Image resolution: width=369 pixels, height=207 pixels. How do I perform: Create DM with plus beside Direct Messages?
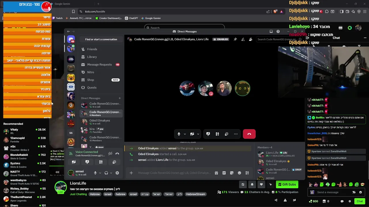pos(120,98)
